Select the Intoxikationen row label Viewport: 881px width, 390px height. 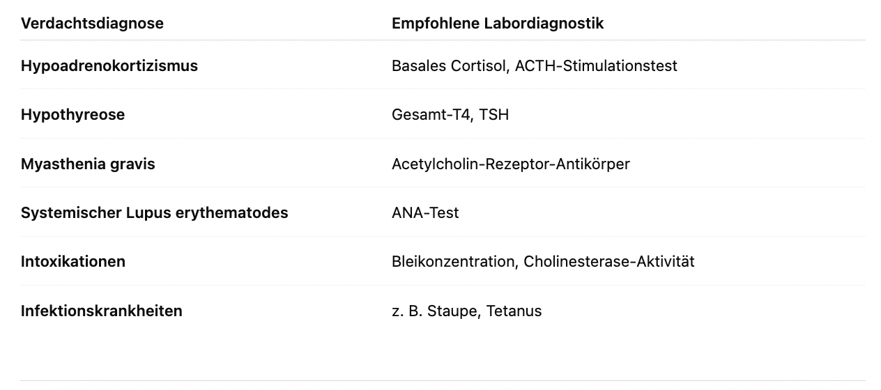click(x=73, y=262)
